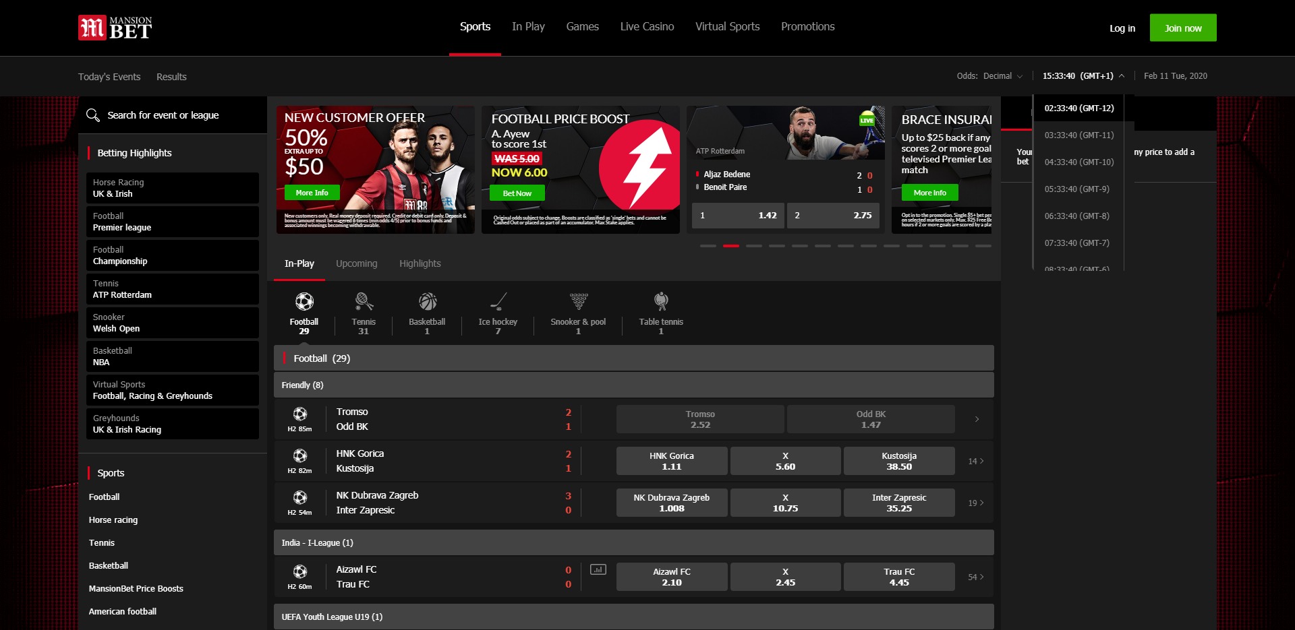
Task: Select the Snooker & pool icon filter
Action: click(x=578, y=301)
